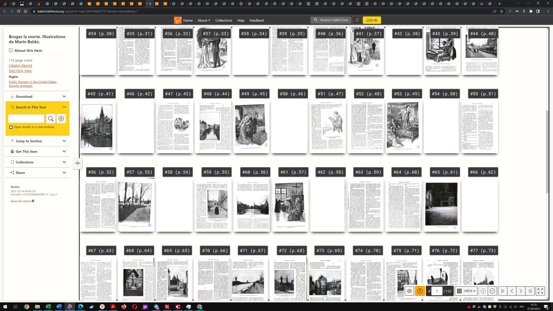553x311 pixels.
Task: Expand the Jump to Section panel
Action: click(38, 141)
